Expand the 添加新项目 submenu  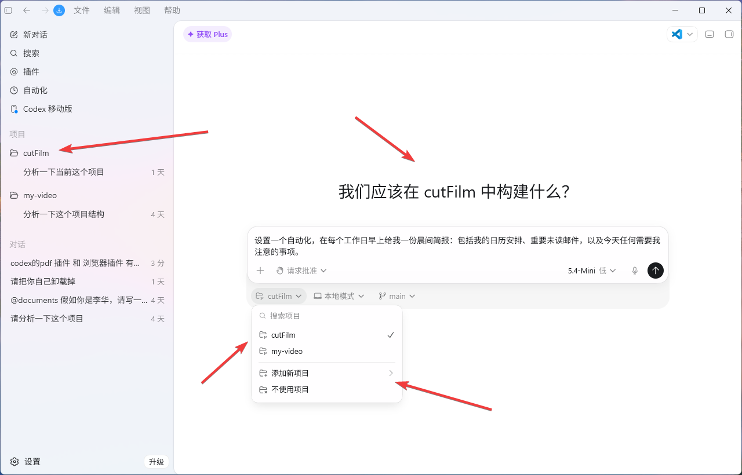tap(327, 373)
